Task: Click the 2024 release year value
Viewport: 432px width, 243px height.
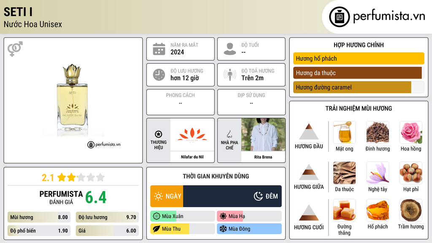Action: tap(177, 52)
